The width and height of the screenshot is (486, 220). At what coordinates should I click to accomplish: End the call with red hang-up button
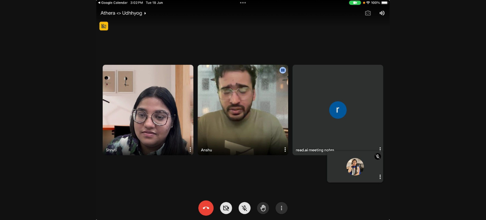coord(206,208)
